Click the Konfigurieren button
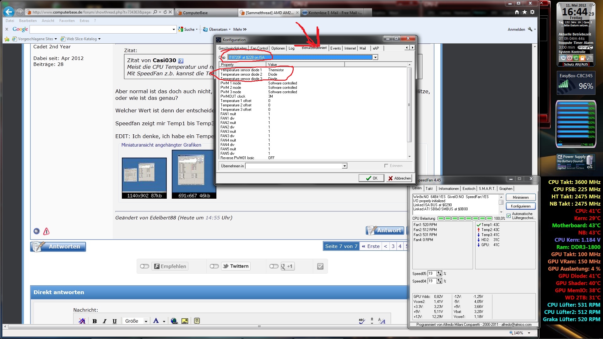Viewport: 603px width, 339px height. 520,206
